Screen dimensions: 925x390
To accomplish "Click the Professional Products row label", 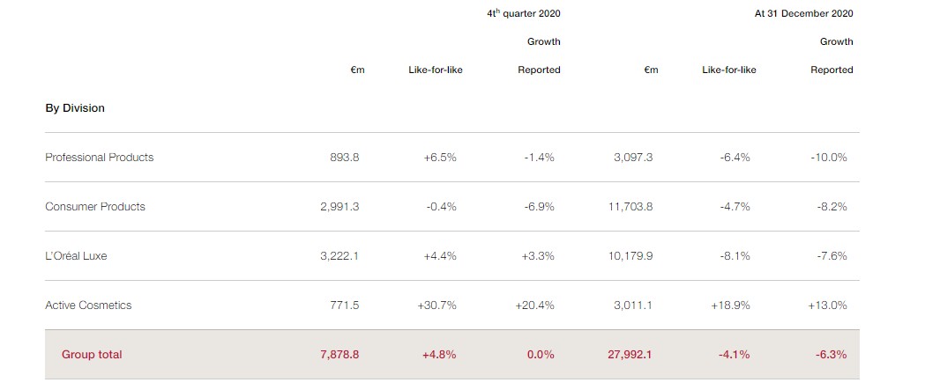I will coord(99,158).
